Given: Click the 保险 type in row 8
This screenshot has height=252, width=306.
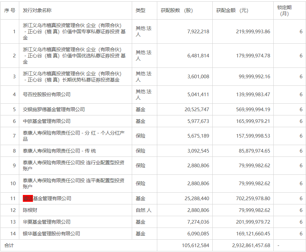Looking at the screenshot, I should click(x=141, y=151).
